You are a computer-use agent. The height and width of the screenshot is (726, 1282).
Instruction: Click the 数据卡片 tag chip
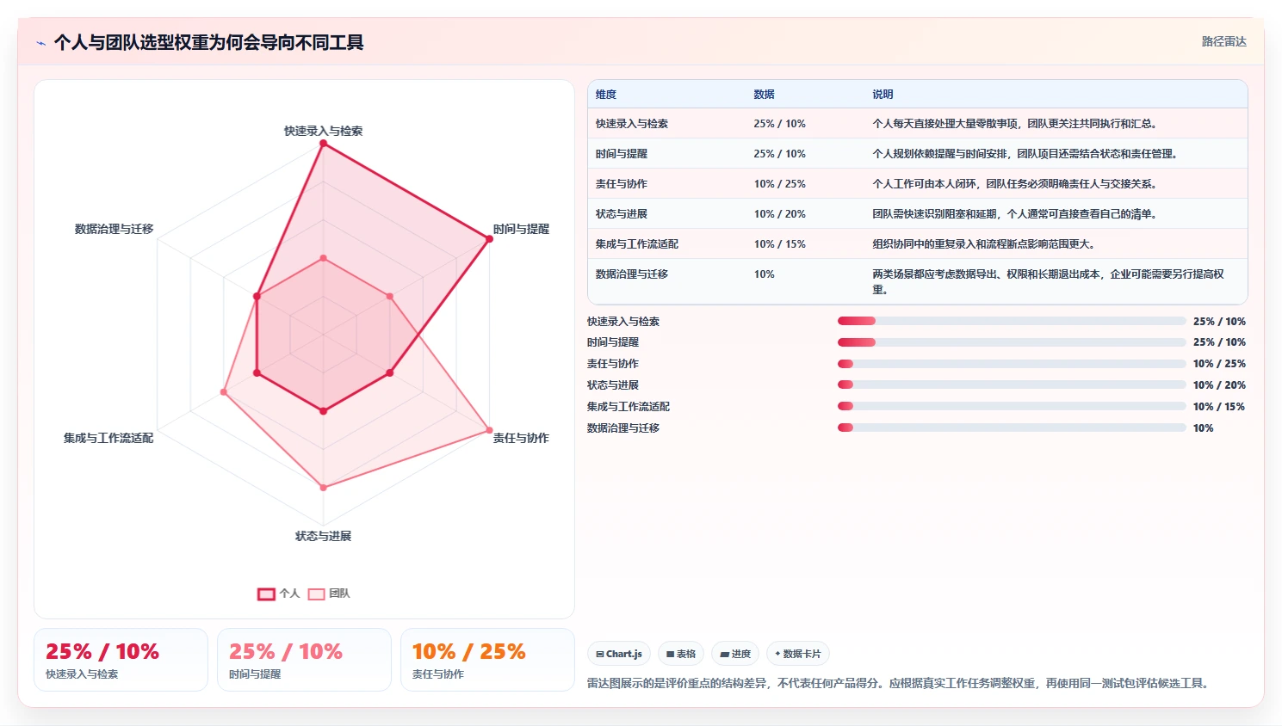[x=798, y=654]
